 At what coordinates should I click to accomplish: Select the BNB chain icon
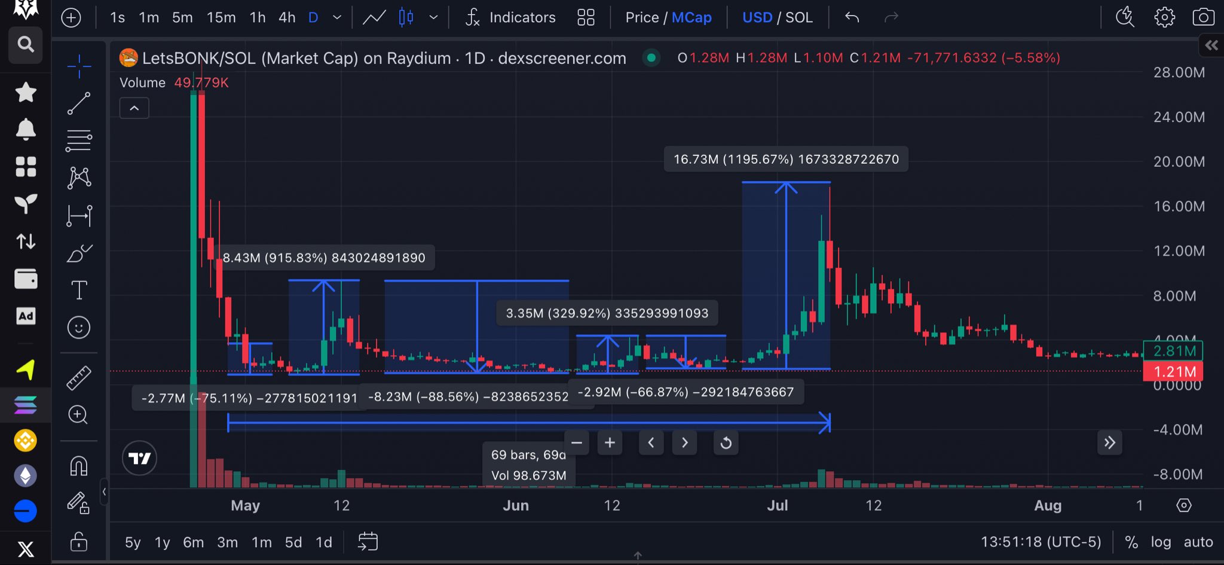pos(25,441)
